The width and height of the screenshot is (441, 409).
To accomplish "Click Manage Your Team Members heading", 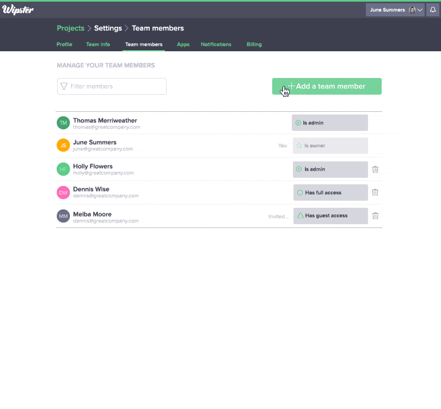I will (x=106, y=65).
